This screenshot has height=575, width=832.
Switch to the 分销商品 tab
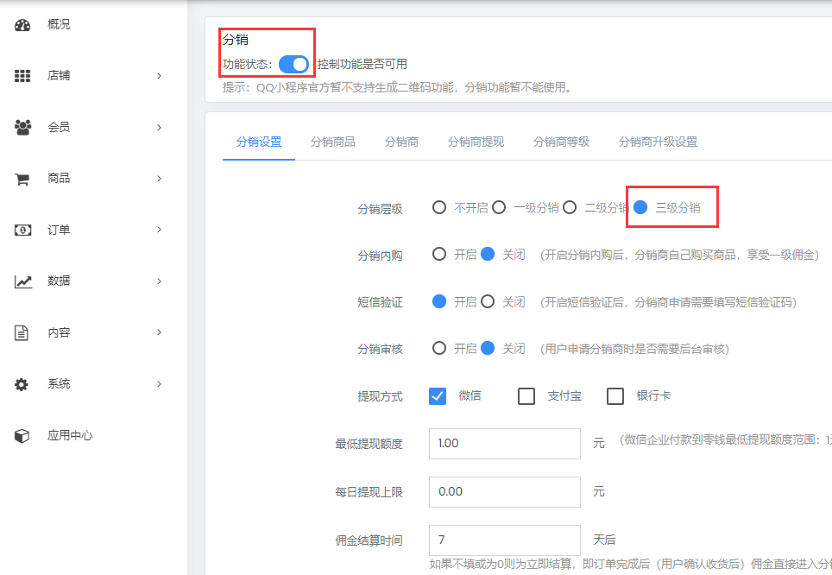coord(333,142)
